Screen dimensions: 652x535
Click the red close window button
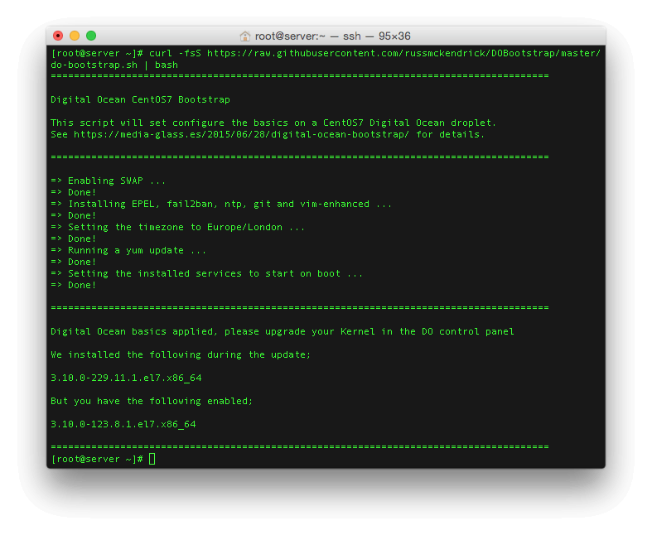pyautogui.click(x=58, y=36)
